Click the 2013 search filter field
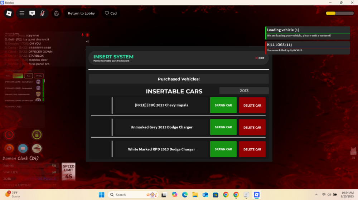Screen dimensions: 358x200 pyautogui.click(x=244, y=91)
